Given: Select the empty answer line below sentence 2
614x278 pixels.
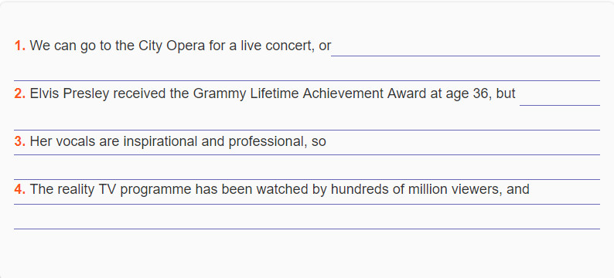Looking at the screenshot, I should pos(307,122).
